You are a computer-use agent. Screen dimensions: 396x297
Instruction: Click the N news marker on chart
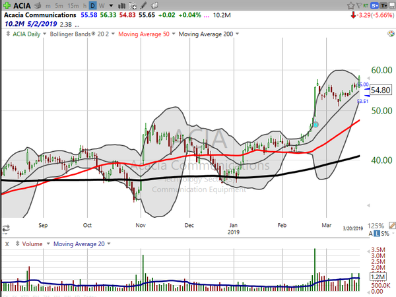click(315, 125)
